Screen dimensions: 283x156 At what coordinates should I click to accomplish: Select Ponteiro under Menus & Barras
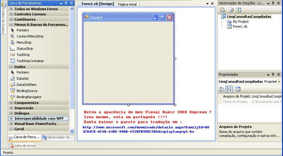click(x=23, y=30)
